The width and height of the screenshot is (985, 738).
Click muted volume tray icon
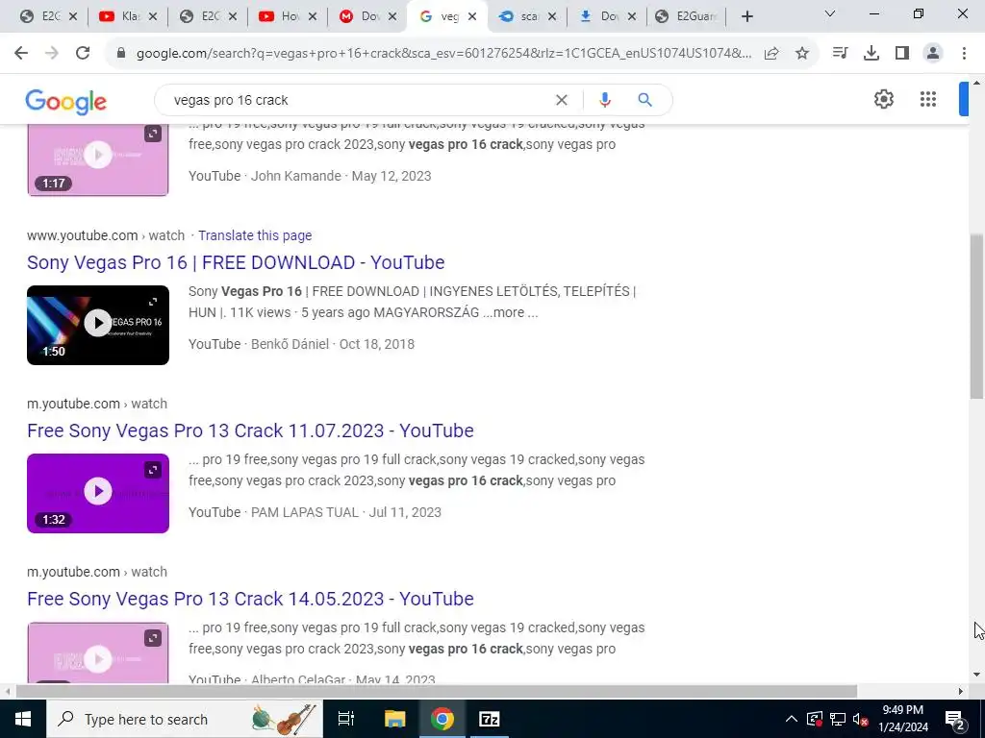(861, 719)
